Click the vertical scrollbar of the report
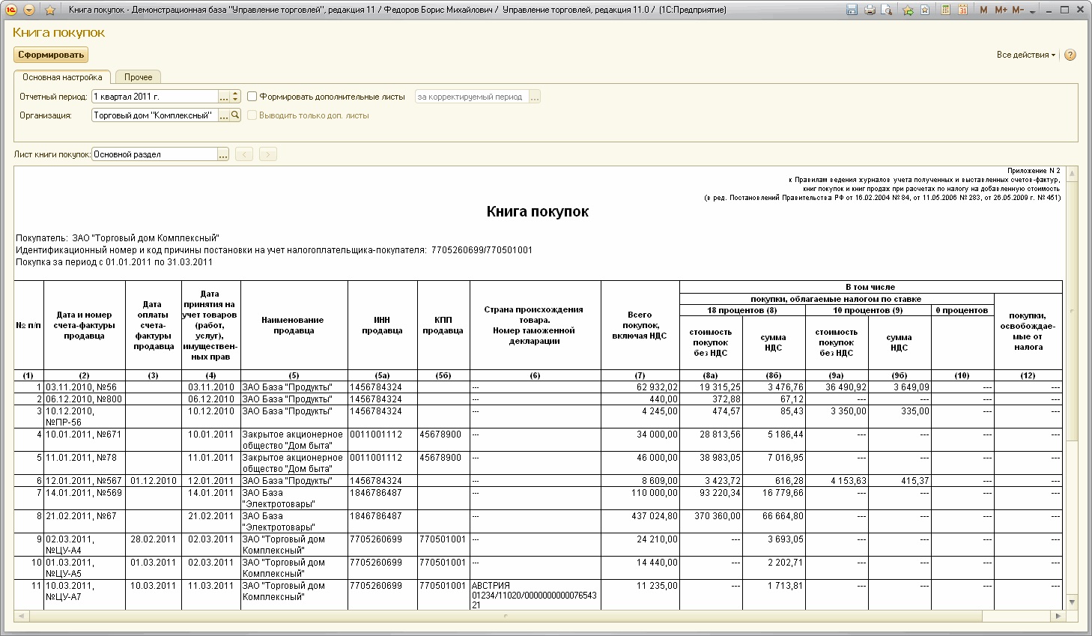The image size is (1092, 636). tap(1072, 311)
